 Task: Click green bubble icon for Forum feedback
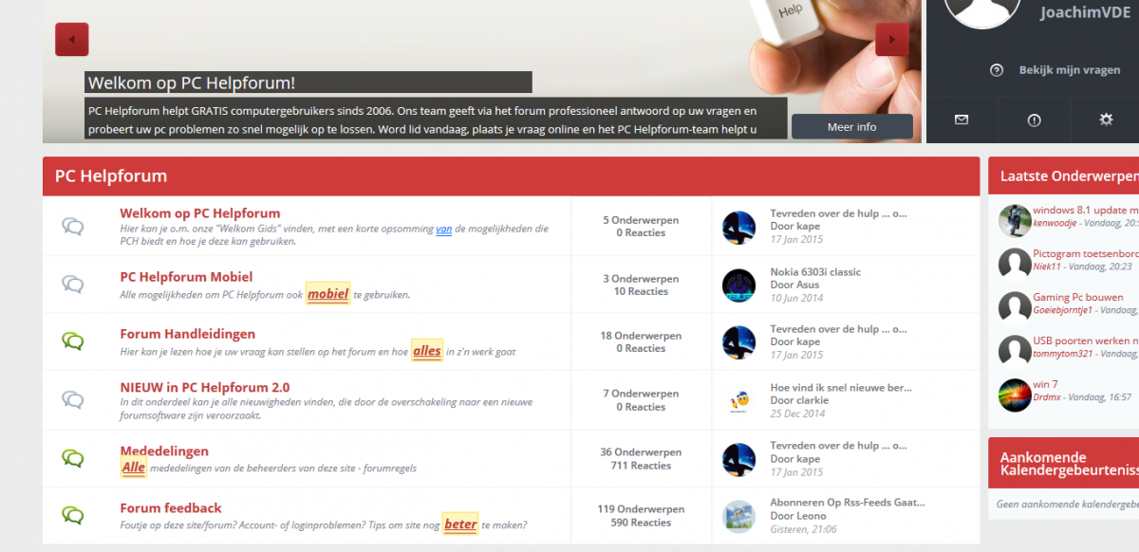point(73,515)
